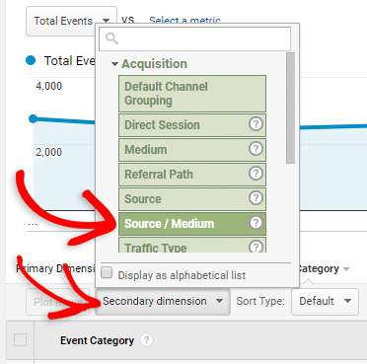Click help icon beside Traffic Type
Screen dimensions: 367x364
point(256,247)
